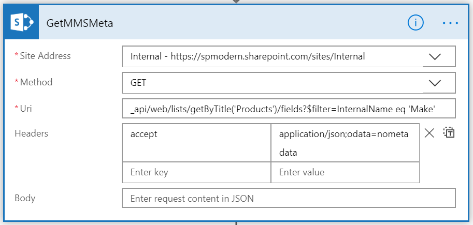Click the Enter key header field
The height and width of the screenshot is (225, 473).
pyautogui.click(x=196, y=172)
